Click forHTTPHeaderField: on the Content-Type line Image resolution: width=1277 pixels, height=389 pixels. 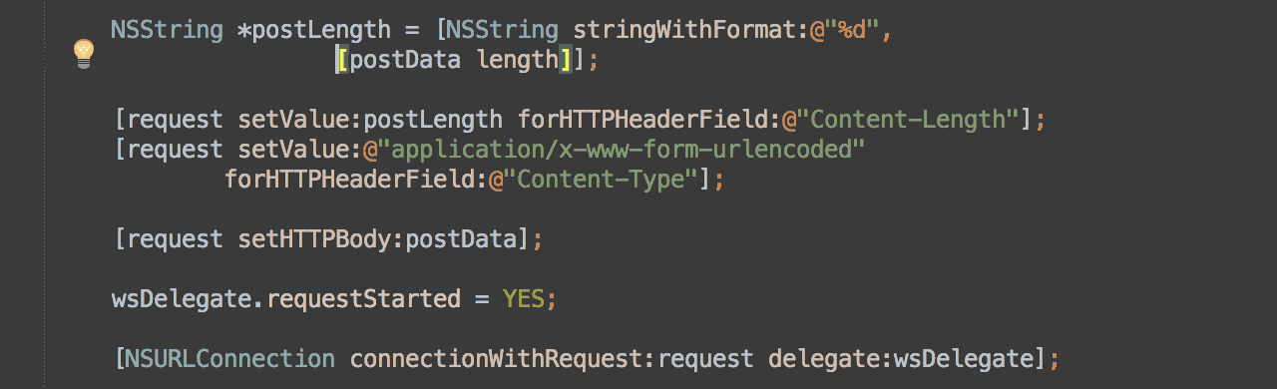(355, 180)
